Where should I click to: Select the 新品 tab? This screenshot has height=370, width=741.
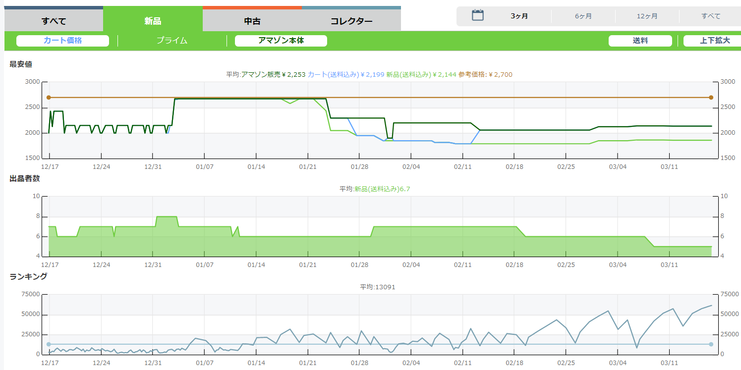click(x=153, y=21)
